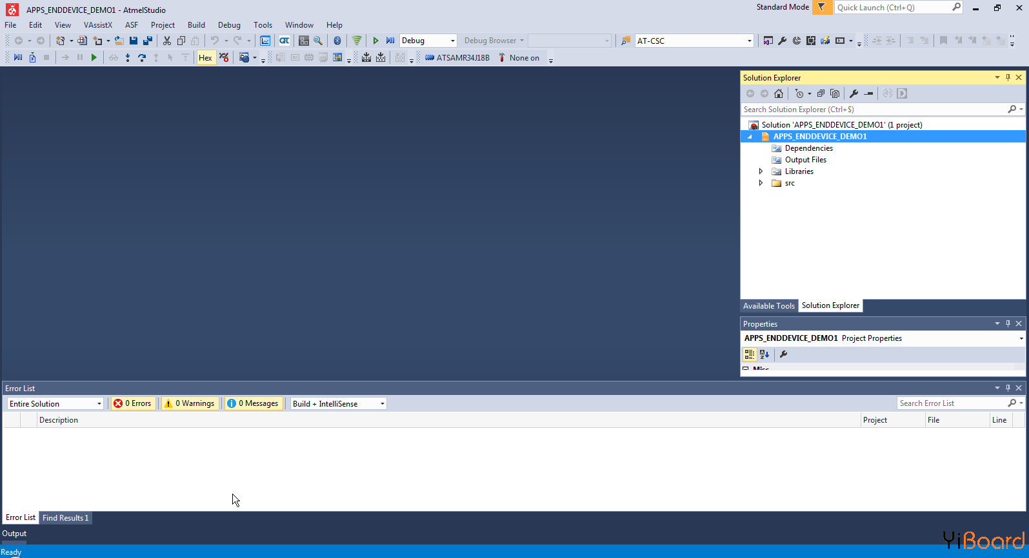Expand the Libraries tree node
Viewport: 1029px width, 558px height.
coord(761,171)
